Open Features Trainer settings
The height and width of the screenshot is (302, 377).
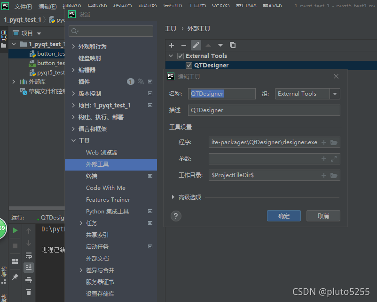[x=108, y=200]
